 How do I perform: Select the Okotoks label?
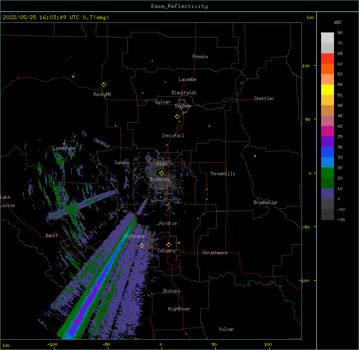172,291
